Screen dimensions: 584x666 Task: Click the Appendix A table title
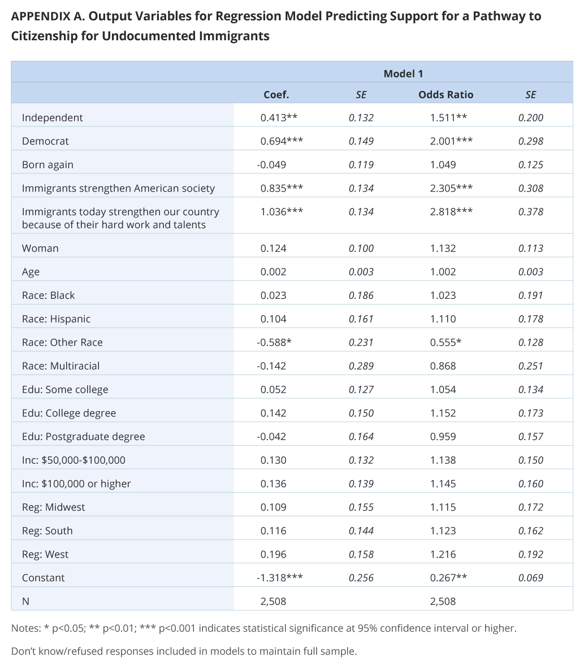(x=276, y=26)
